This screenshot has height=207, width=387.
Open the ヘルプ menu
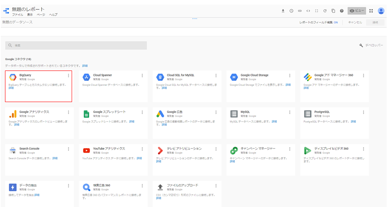tap(53, 15)
